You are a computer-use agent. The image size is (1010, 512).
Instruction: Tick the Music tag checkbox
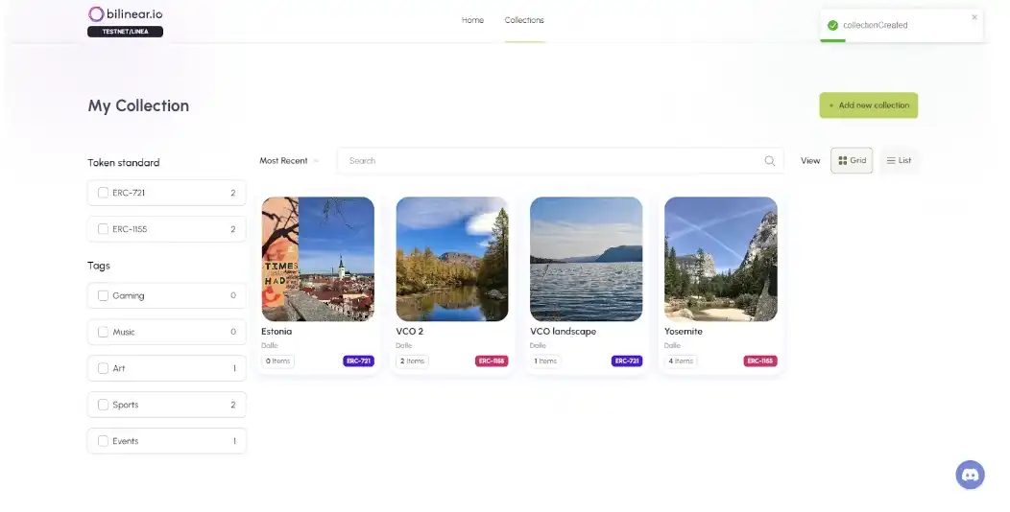coord(103,332)
